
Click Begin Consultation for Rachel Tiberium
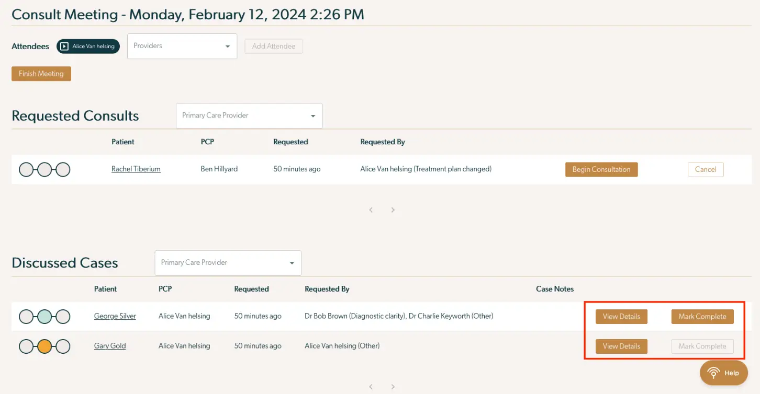tap(601, 169)
